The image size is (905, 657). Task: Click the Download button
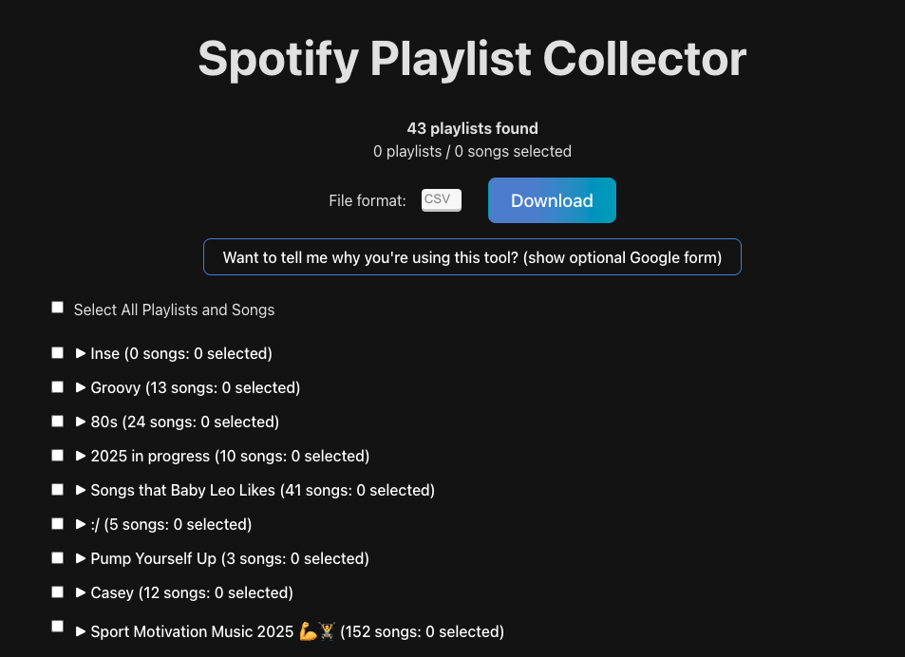pyautogui.click(x=552, y=200)
